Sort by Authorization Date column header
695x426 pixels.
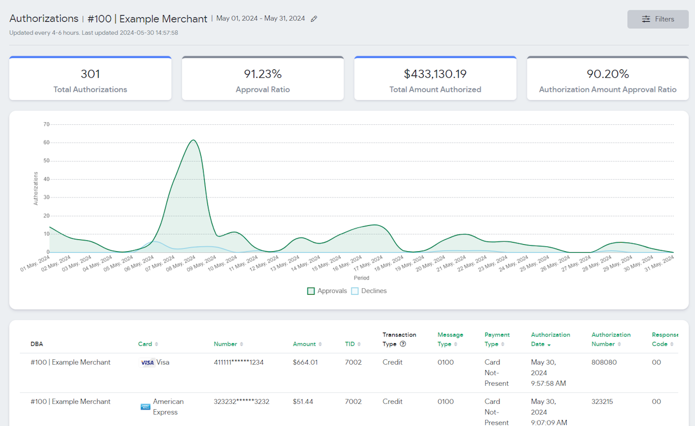pos(550,339)
